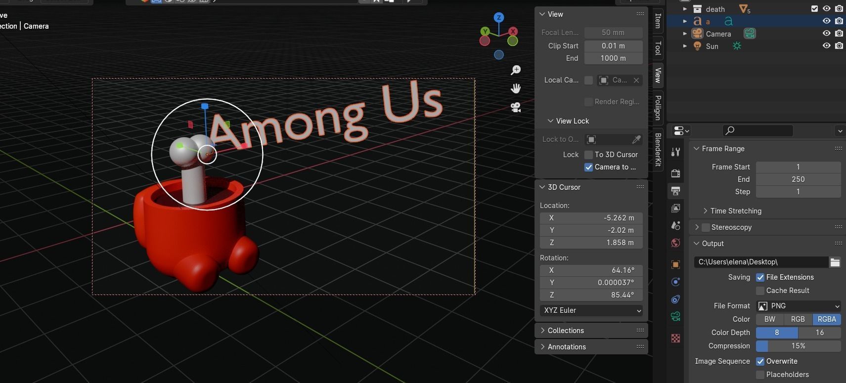Click eyedropper icon next to Lock to Object
Image resolution: width=846 pixels, height=383 pixels.
[x=636, y=139]
